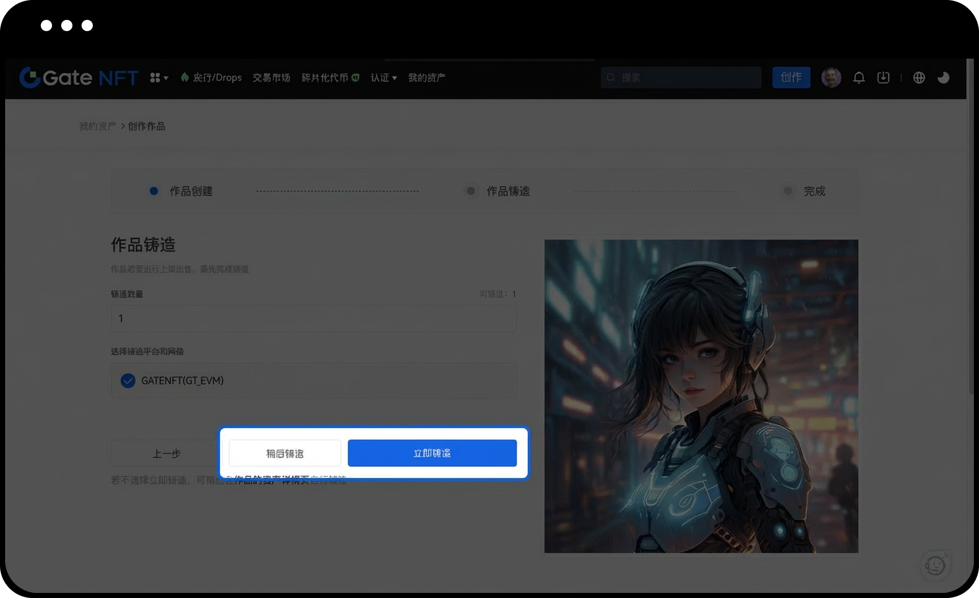Open the user avatar profile
This screenshot has height=598, width=979.
coord(831,77)
